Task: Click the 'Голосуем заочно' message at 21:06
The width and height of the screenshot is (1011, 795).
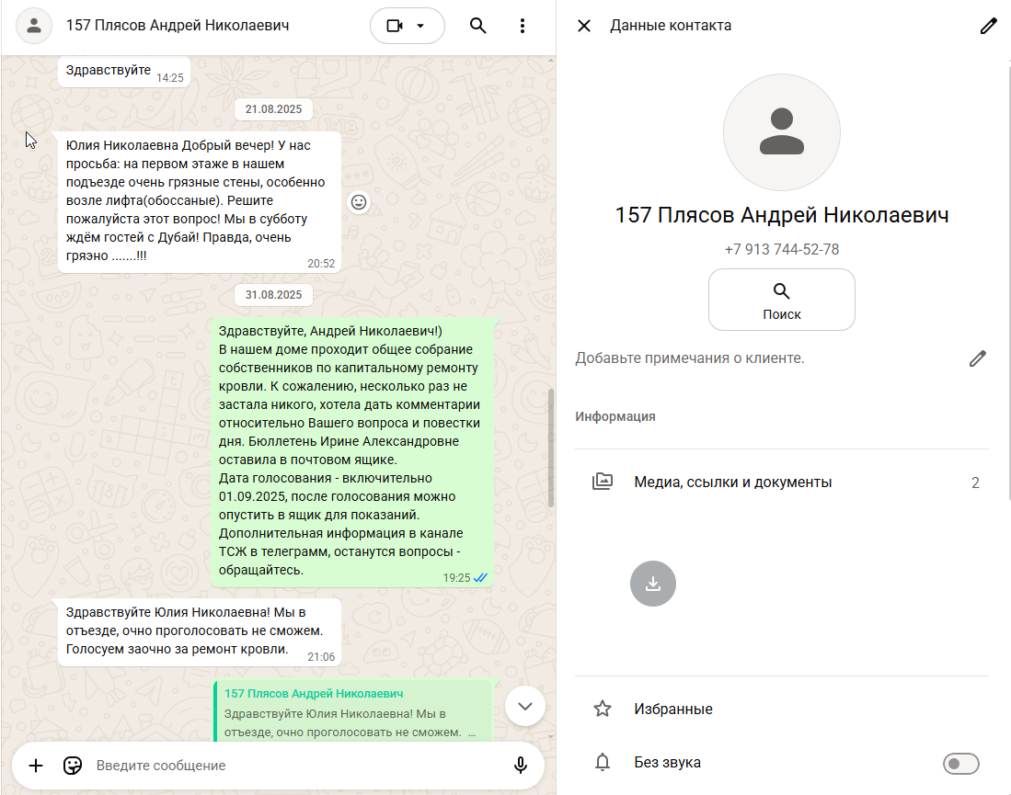Action: click(x=200, y=632)
